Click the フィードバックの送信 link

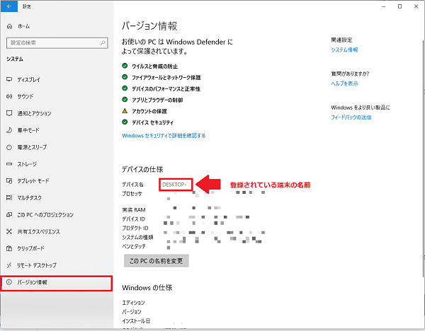tap(351, 117)
